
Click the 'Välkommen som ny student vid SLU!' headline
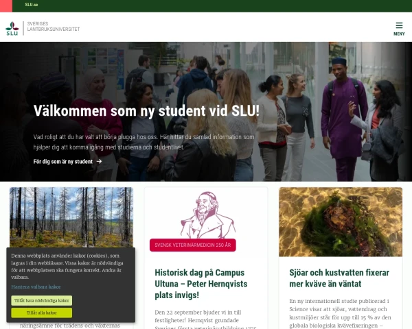coord(146,111)
